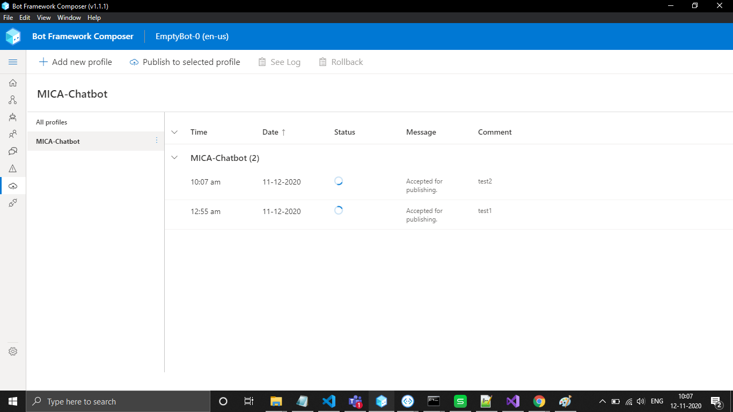Open Bot Responses using the robot icon
733x412 pixels.
[x=13, y=117]
